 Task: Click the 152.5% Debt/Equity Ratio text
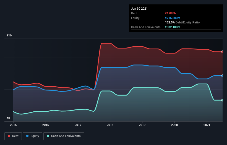182,23
